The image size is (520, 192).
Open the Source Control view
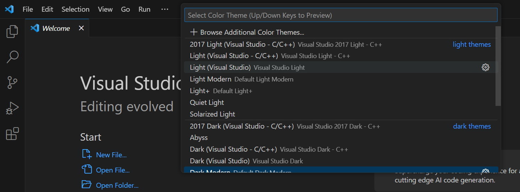click(12, 83)
